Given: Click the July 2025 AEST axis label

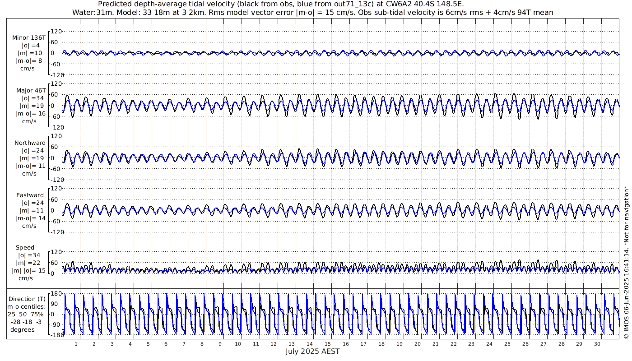Looking at the screenshot, I should (312, 352).
